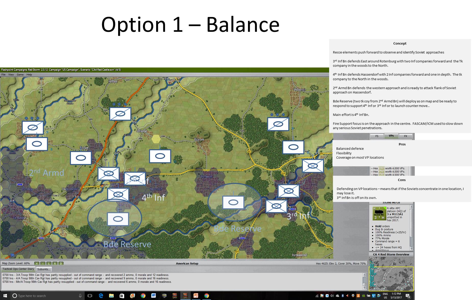Open Microsoft Word from the taskbar

[153, 296]
